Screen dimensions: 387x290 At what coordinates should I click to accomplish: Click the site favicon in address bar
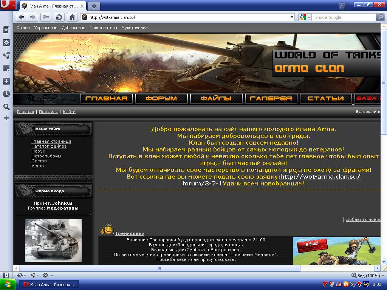[x=84, y=17]
